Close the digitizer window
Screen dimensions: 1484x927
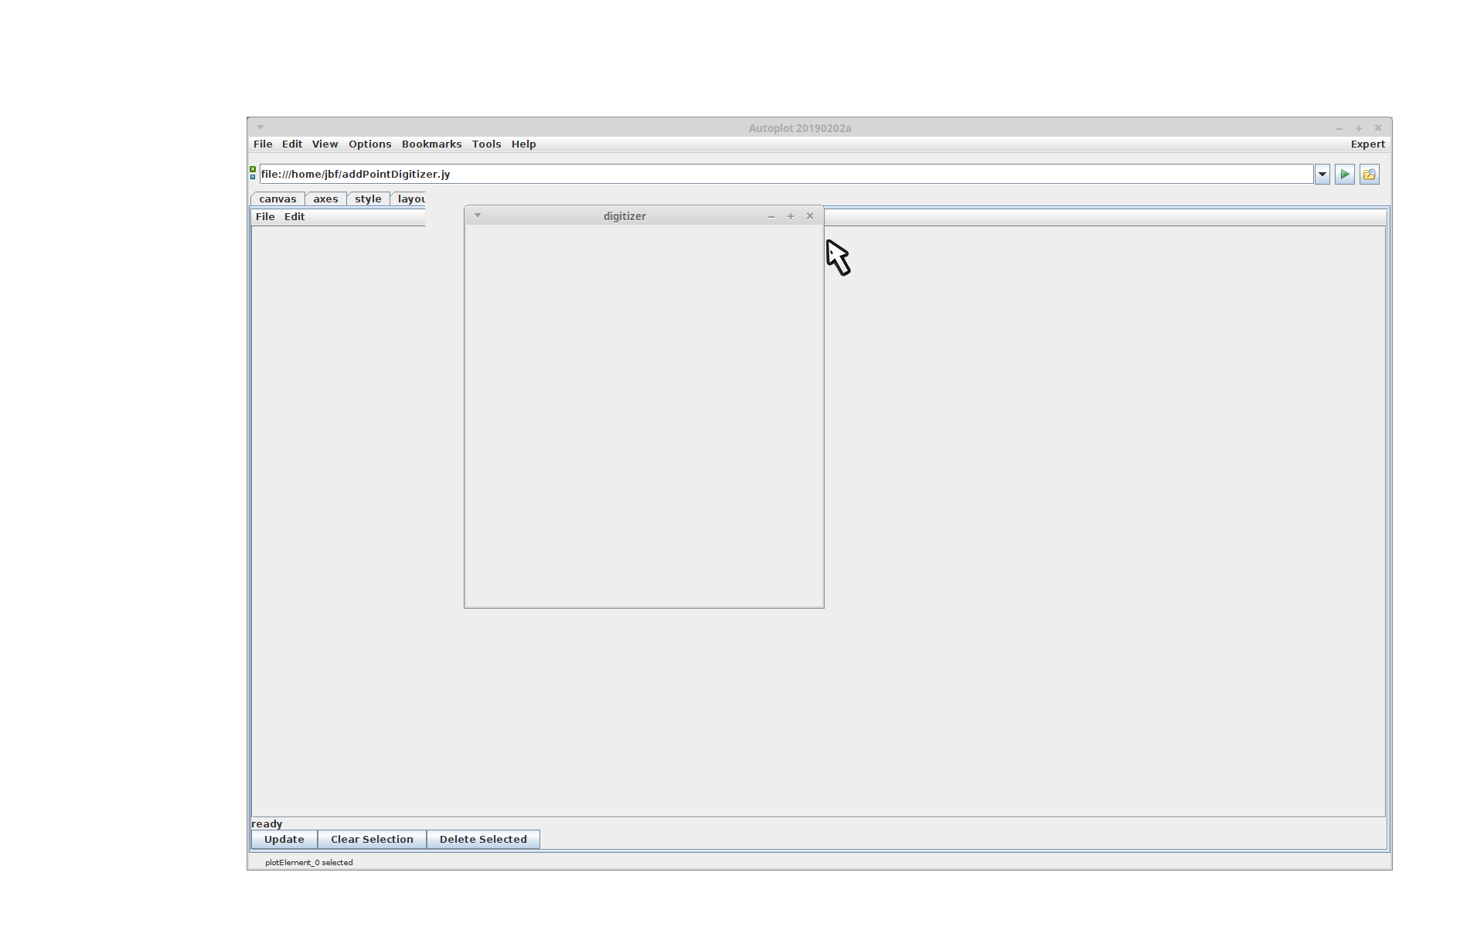810,216
